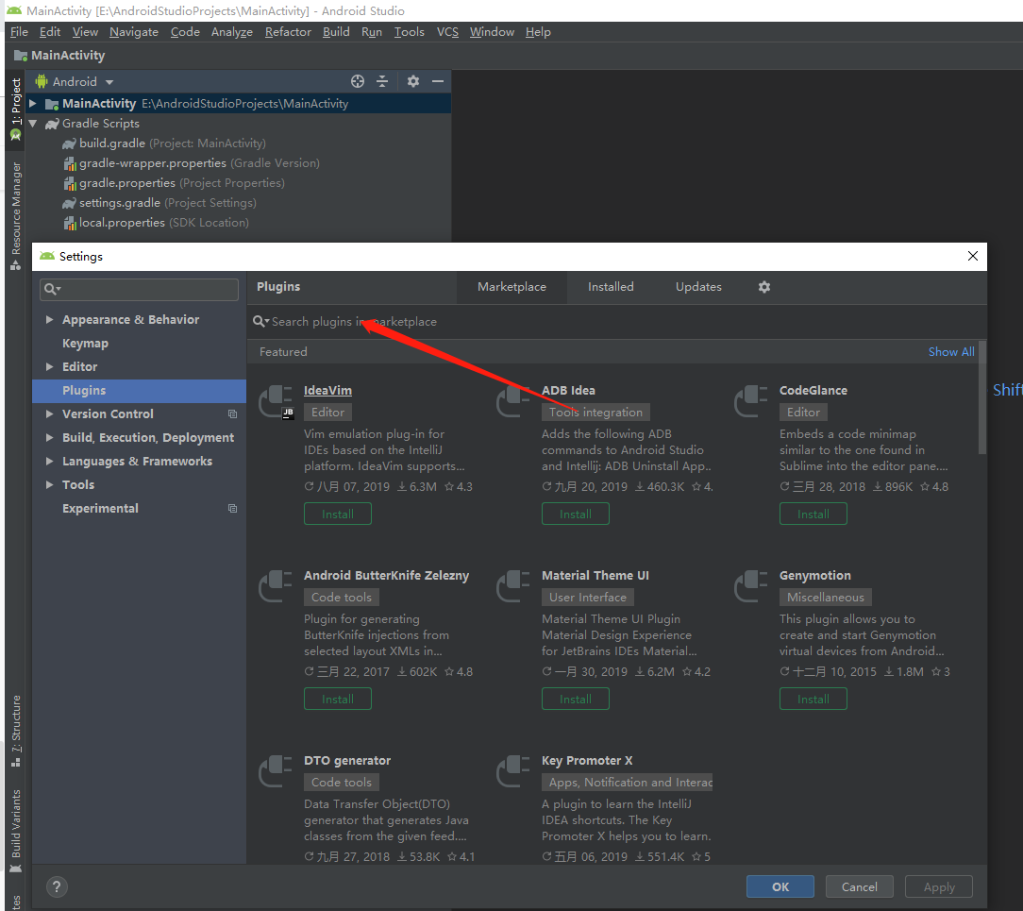Click the Show All link
Viewport: 1023px width, 911px height.
coord(950,352)
